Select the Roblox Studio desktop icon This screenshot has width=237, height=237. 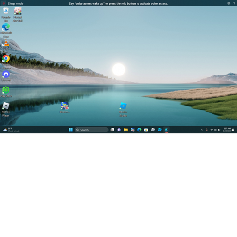pos(123,110)
